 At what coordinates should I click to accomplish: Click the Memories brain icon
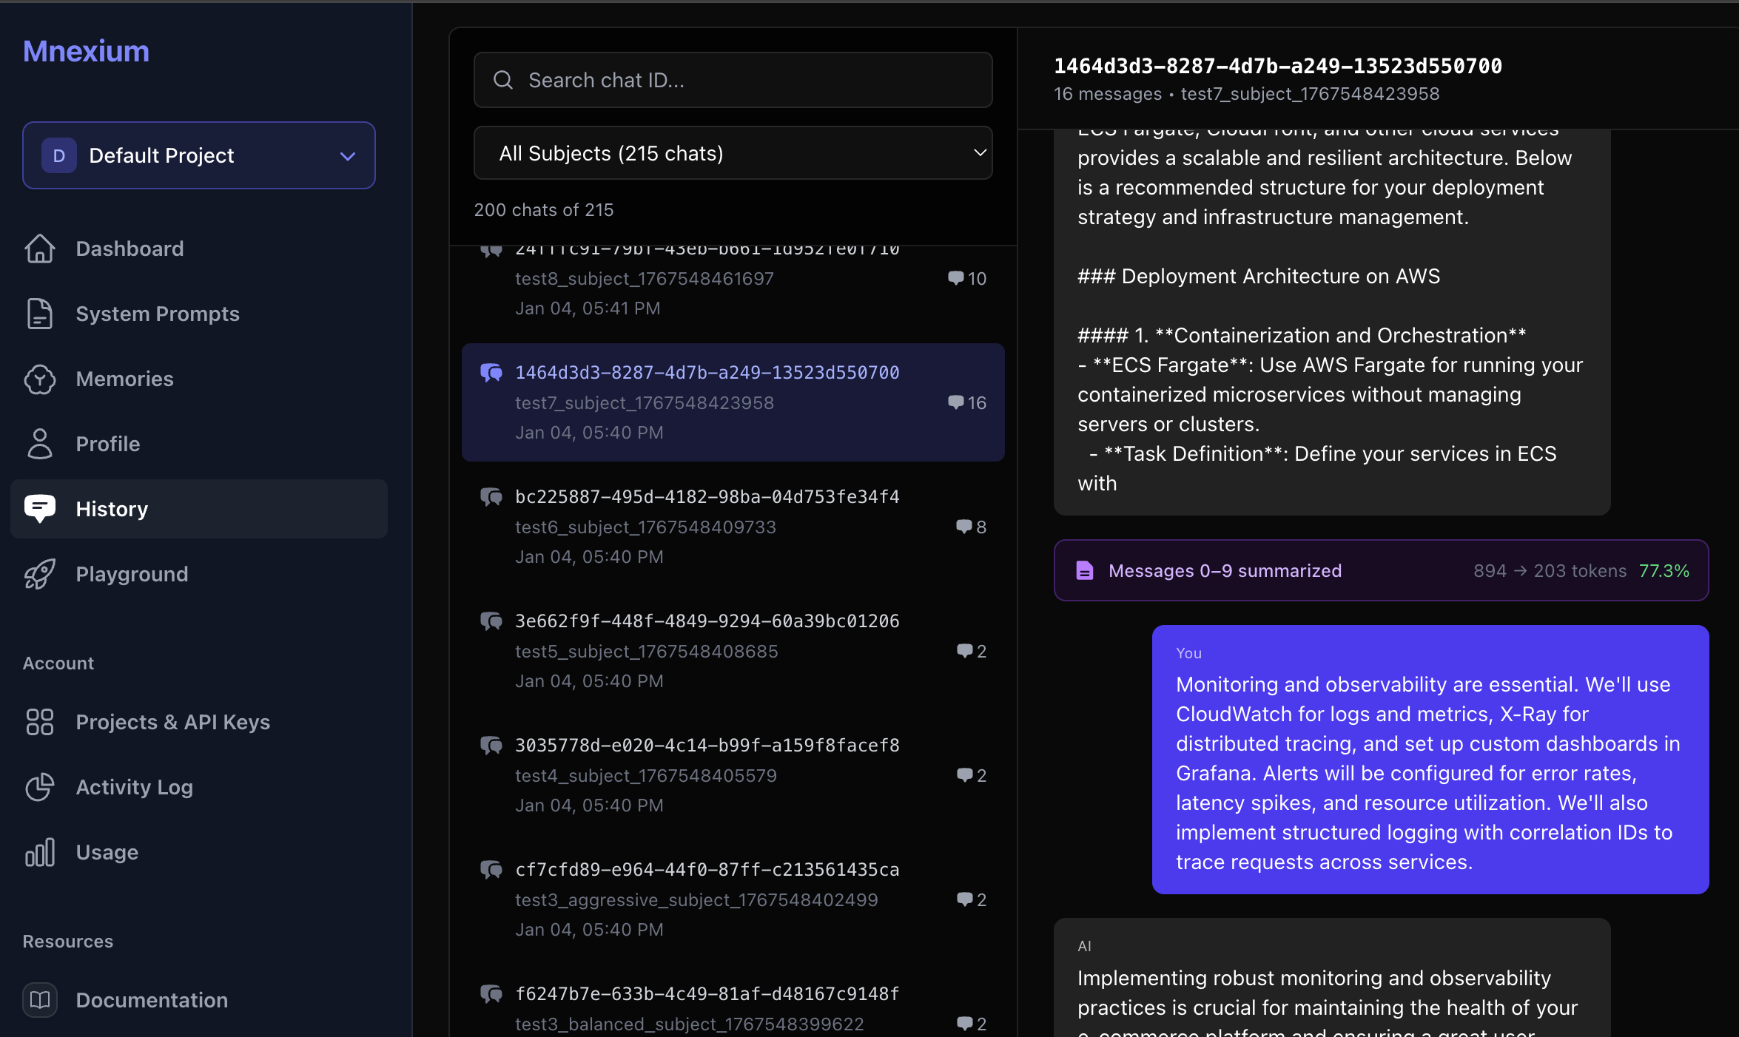[41, 379]
